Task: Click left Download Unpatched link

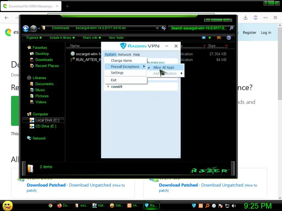Action: tap(90, 185)
